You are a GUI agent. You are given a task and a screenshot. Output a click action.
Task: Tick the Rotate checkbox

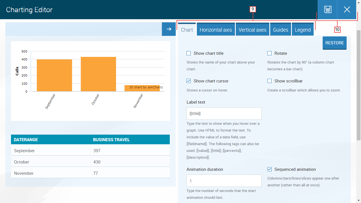(x=269, y=53)
